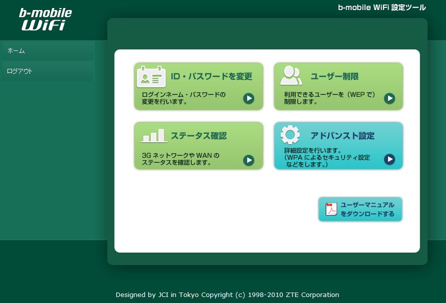Click the text 3G ネットワークや WAN のステータスを確認します。
The width and height of the screenshot is (446, 303).
point(181,159)
